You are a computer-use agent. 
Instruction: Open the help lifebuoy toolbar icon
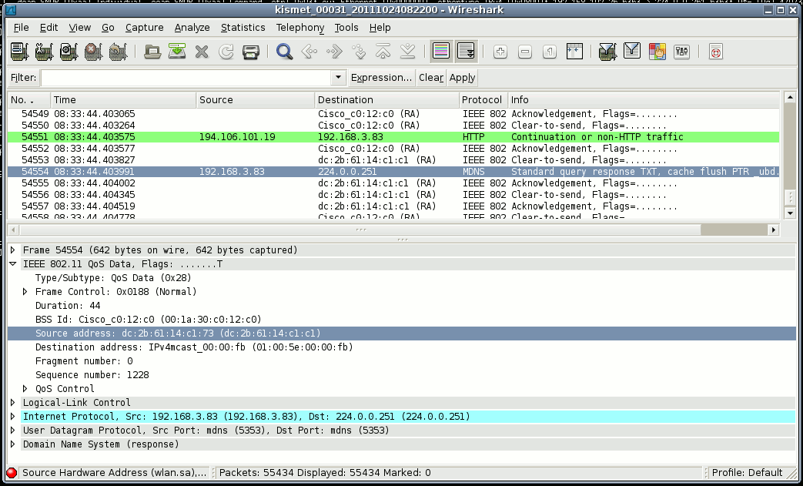(715, 52)
